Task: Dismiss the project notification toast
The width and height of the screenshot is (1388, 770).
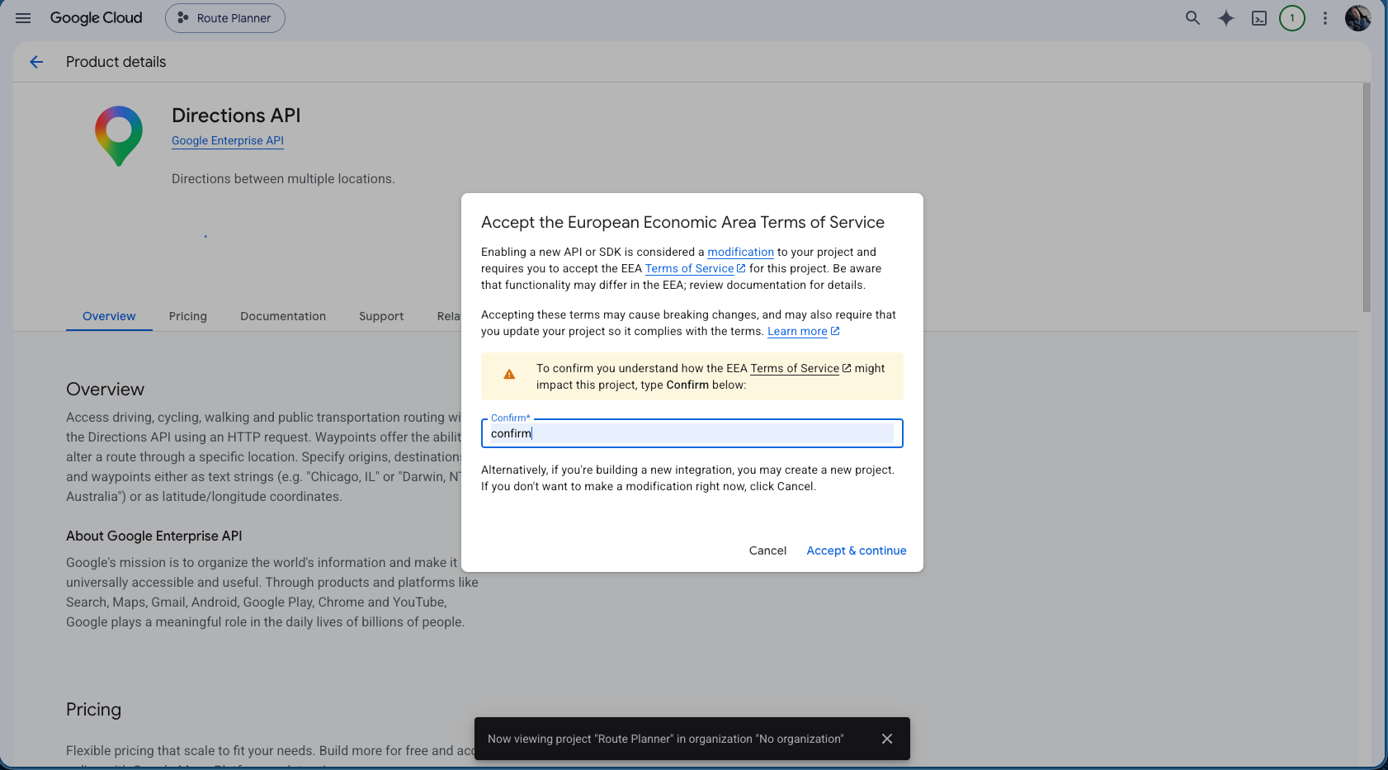Action: point(887,739)
